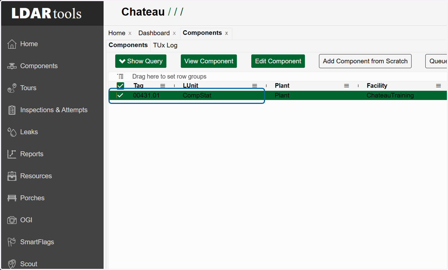Click the Porches bench icon
Screen dimensions: 448x270
[x=12, y=198]
